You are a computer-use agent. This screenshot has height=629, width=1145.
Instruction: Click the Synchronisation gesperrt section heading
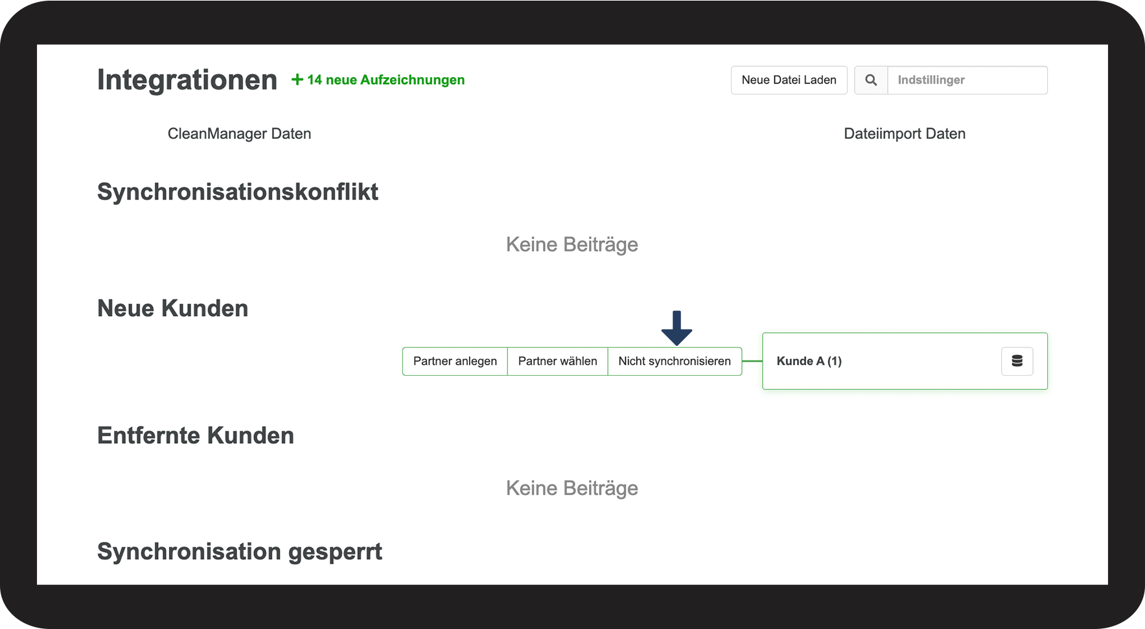click(x=240, y=552)
